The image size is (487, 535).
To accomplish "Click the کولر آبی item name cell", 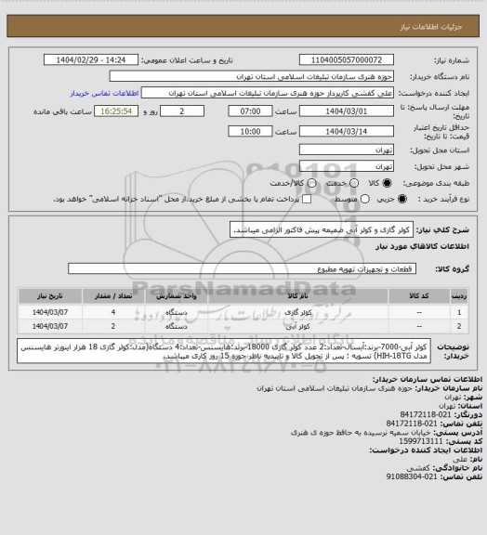I will point(298,327).
